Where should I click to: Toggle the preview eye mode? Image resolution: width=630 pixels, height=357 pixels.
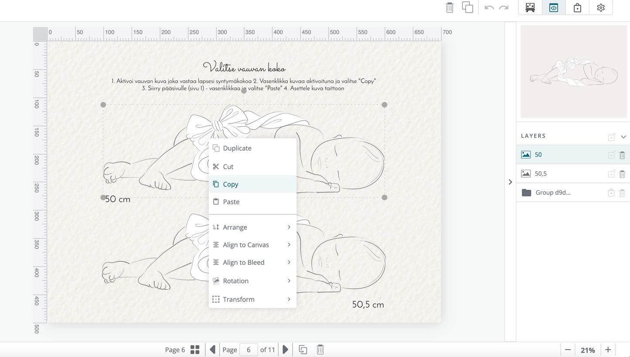pos(554,8)
